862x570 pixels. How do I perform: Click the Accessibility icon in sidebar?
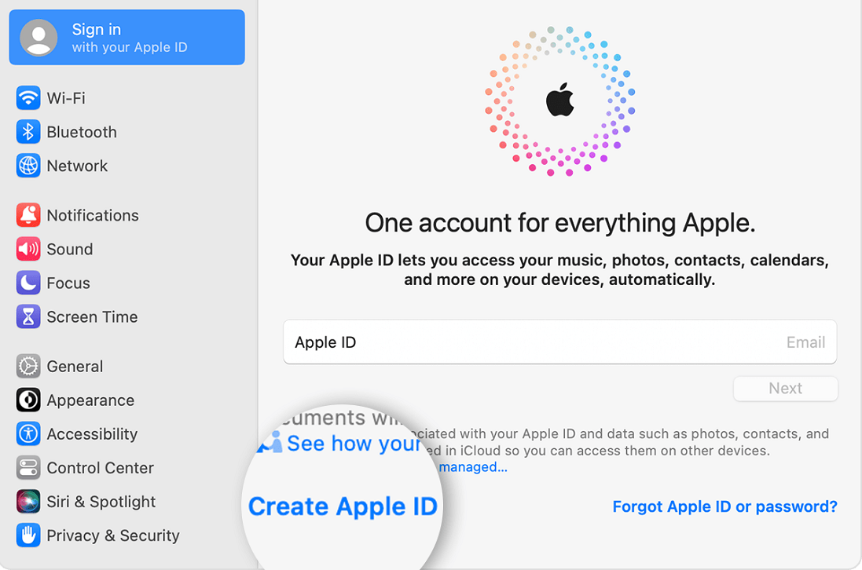(x=28, y=434)
